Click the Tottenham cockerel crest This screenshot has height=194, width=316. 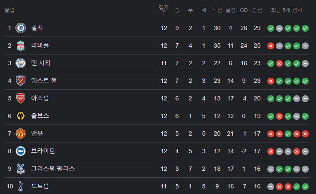click(21, 186)
